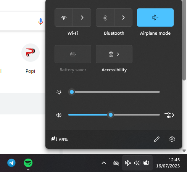The height and width of the screenshot is (172, 187).
Task: Open Telegram from the taskbar
Action: point(11,163)
